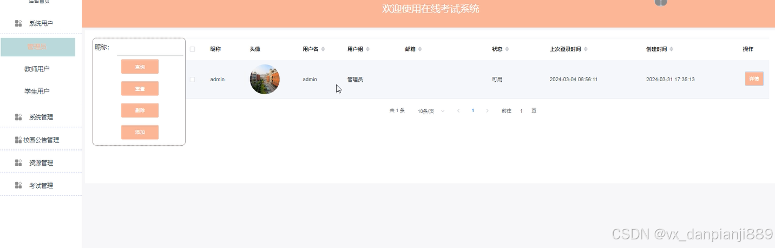Viewport: 775px width, 248px height.
Task: Expand the 校园公告管理 sidebar menu
Action: pyautogui.click(x=41, y=140)
